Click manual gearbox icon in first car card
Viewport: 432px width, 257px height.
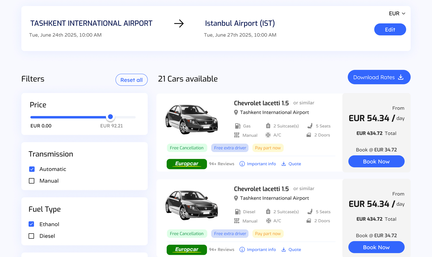click(x=237, y=135)
